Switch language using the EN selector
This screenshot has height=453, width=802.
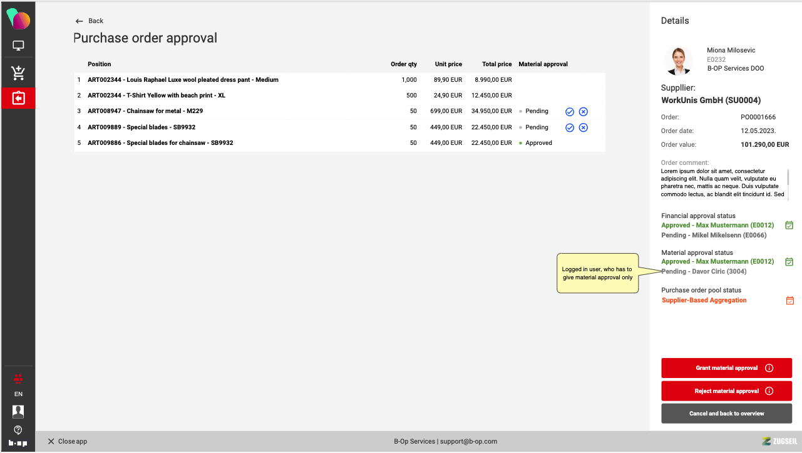coord(18,394)
